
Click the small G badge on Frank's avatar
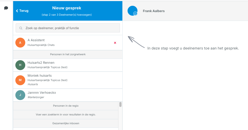[x=136, y=14]
